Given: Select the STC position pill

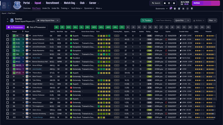Looking at the screenshot, I should [122, 27].
